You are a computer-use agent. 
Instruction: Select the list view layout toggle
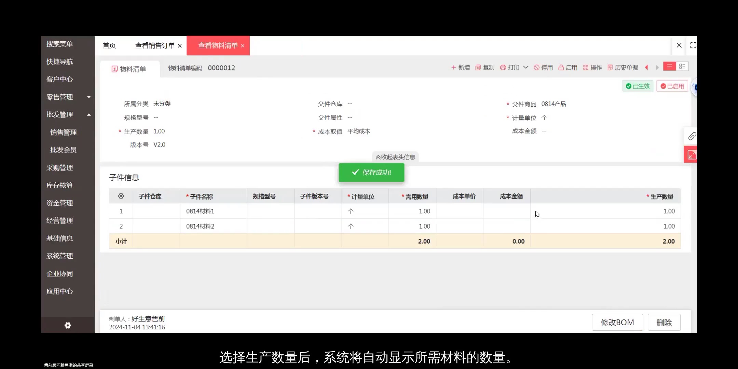point(669,66)
